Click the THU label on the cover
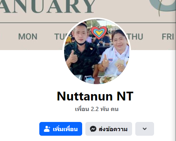Viewport: 176px width, 141px height. pos(135,37)
